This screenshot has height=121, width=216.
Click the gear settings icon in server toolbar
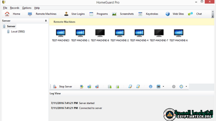(174, 87)
